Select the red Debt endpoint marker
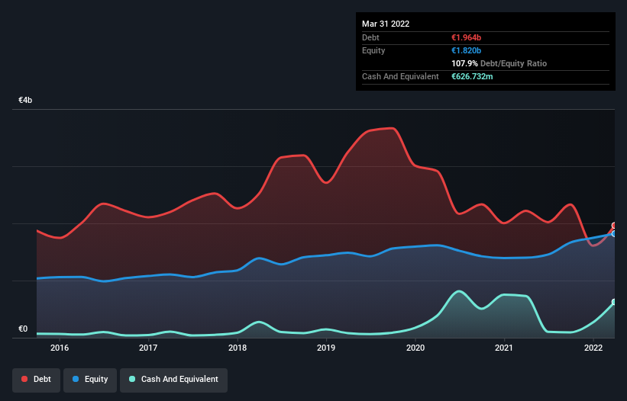The width and height of the screenshot is (627, 401). click(614, 226)
